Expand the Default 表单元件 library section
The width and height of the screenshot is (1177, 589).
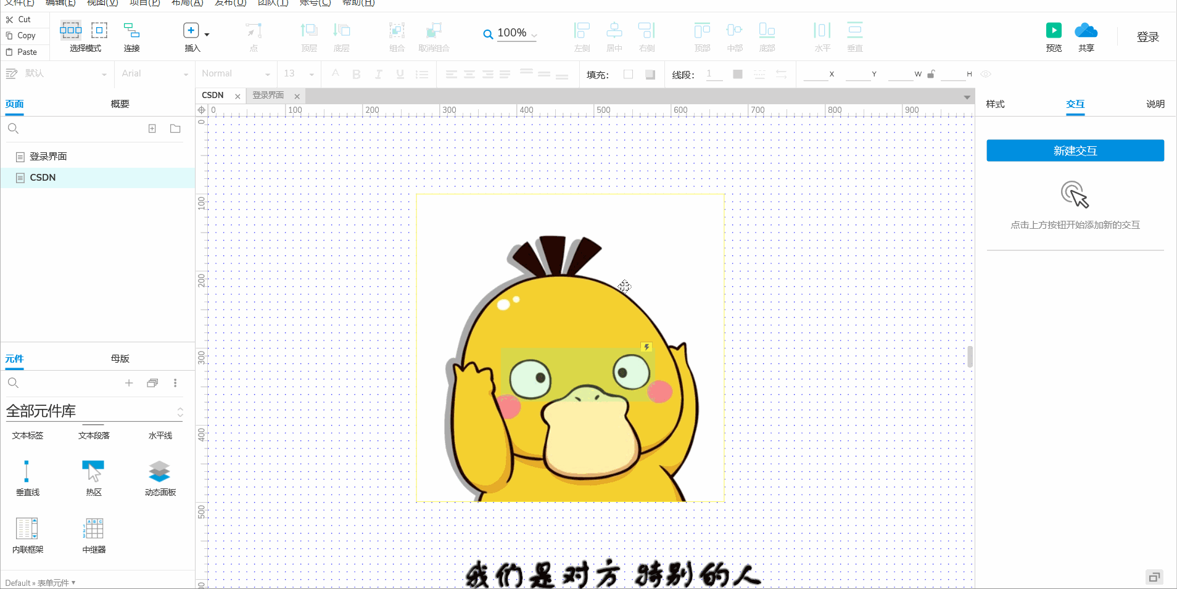point(40,583)
